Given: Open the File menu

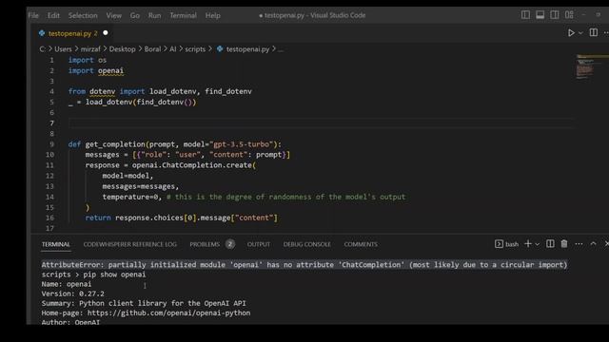Looking at the screenshot, I should [x=33, y=15].
